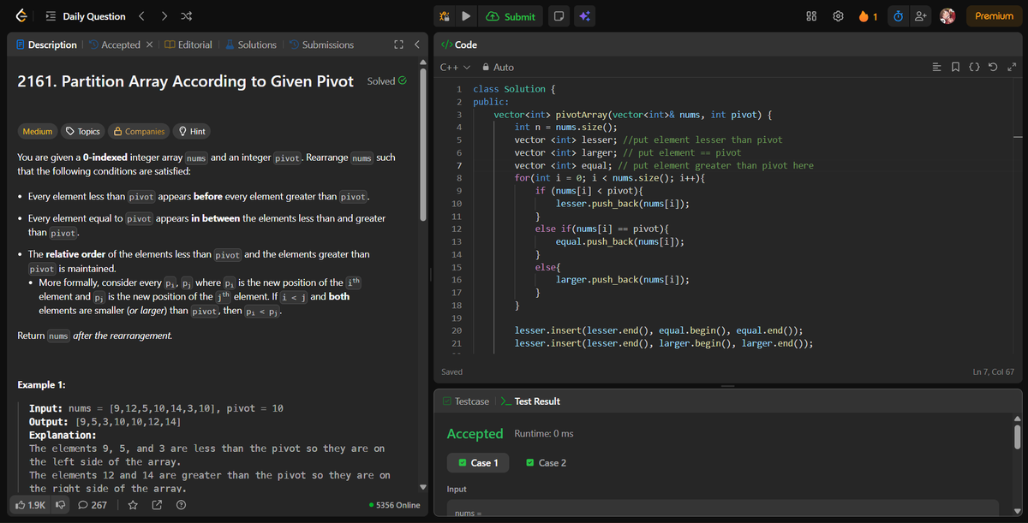The height and width of the screenshot is (523, 1028).
Task: Click the Solved status badge
Action: click(x=386, y=81)
